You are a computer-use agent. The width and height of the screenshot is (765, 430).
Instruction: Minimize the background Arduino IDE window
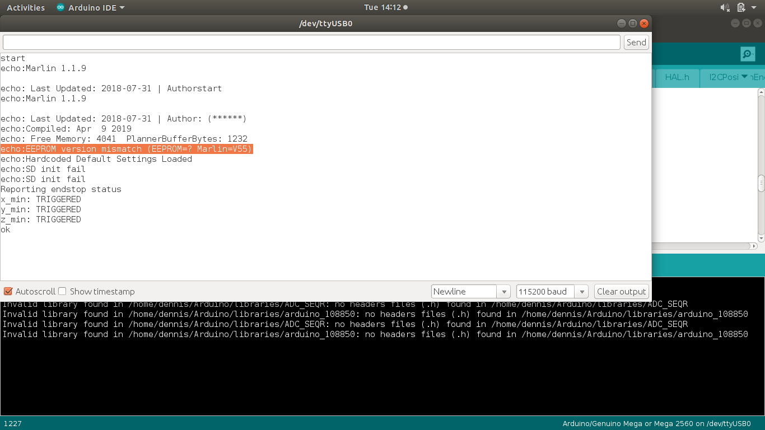(735, 24)
